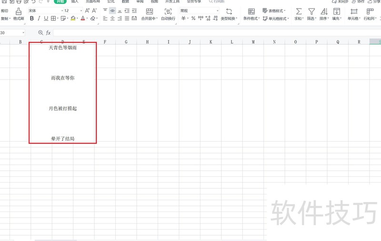Viewport: 381px width, 241px height.
Task: Open the cell name box dropdown
Action: pos(23,32)
